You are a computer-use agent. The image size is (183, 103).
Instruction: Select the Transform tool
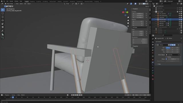[3, 27]
